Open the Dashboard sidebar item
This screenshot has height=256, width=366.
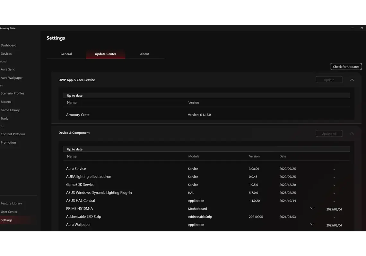tap(8, 45)
